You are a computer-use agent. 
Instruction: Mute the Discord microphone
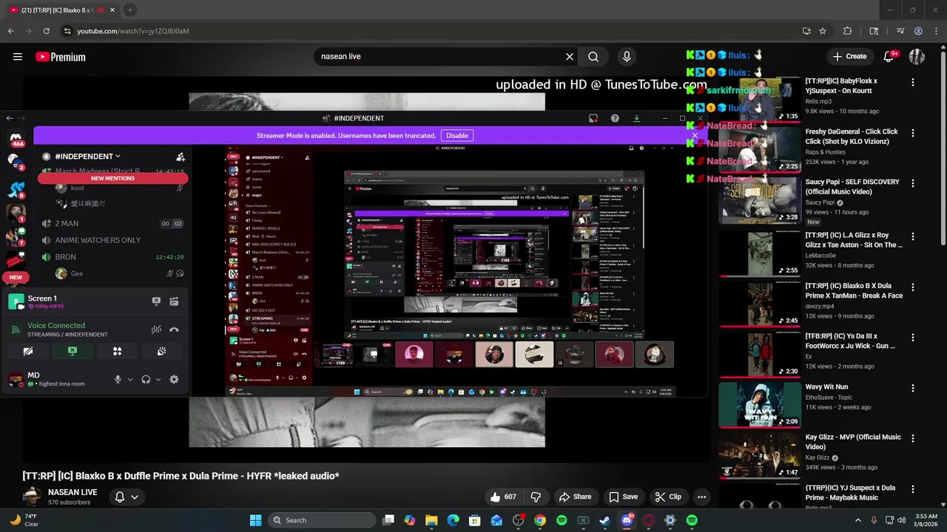point(118,379)
